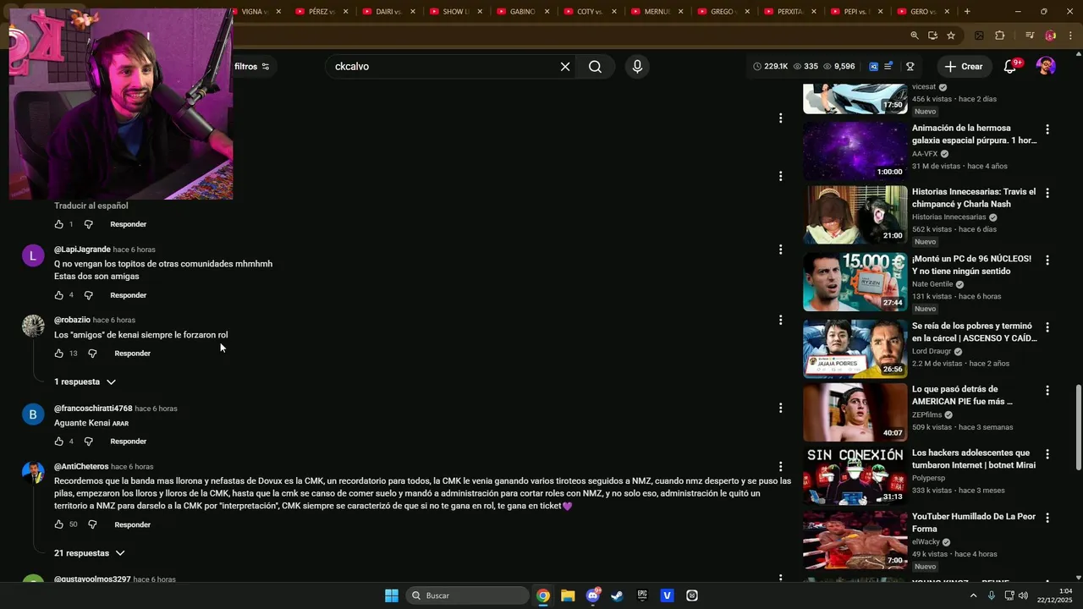The height and width of the screenshot is (609, 1083).
Task: Dislike the comment by @robaziio
Action: point(92,354)
